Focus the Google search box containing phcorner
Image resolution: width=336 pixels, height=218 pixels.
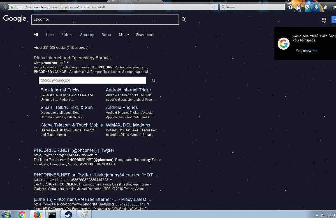[x=105, y=20]
